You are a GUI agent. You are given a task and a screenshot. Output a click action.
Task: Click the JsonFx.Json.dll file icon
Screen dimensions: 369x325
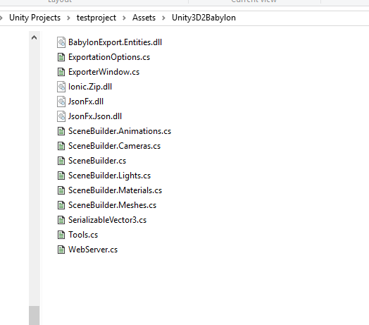[61, 116]
